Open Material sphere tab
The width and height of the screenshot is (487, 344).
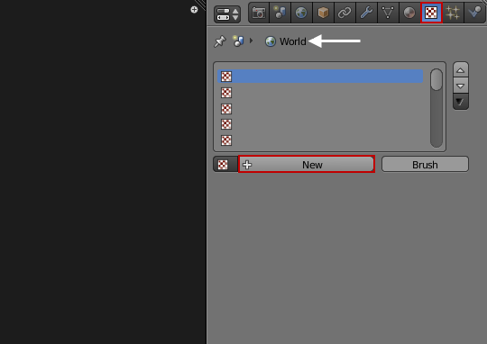pos(409,13)
